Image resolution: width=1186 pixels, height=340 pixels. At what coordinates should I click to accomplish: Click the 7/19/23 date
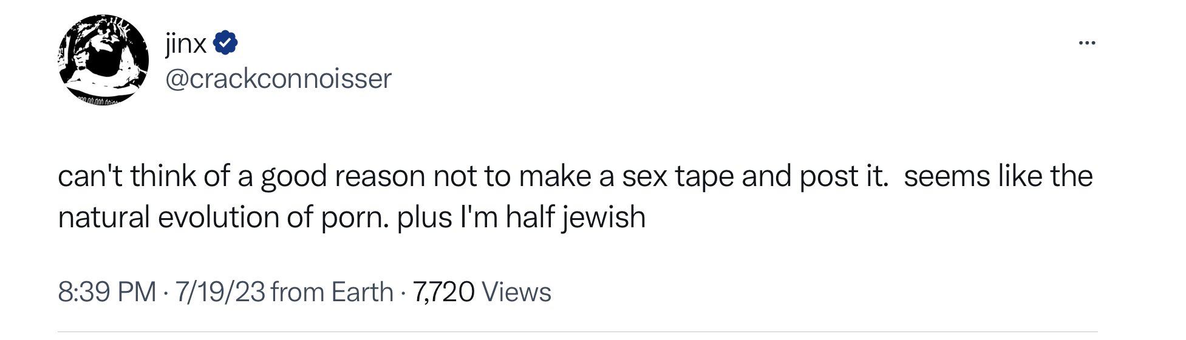tap(220, 292)
